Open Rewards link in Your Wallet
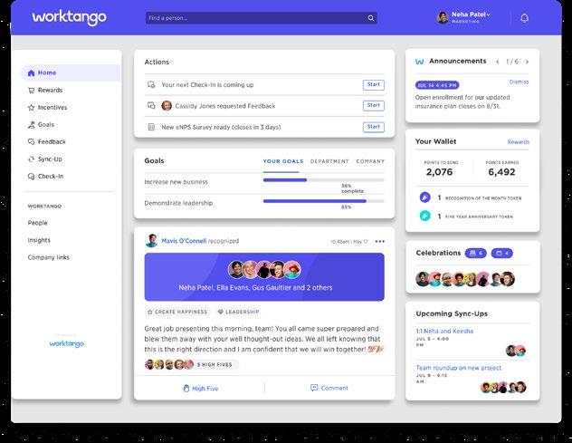This screenshot has height=443, width=572. coord(518,141)
